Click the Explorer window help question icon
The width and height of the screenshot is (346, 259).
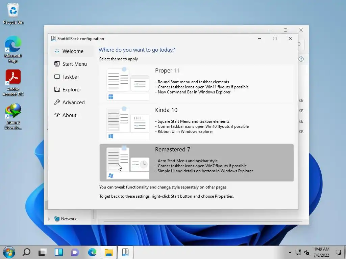point(301,59)
